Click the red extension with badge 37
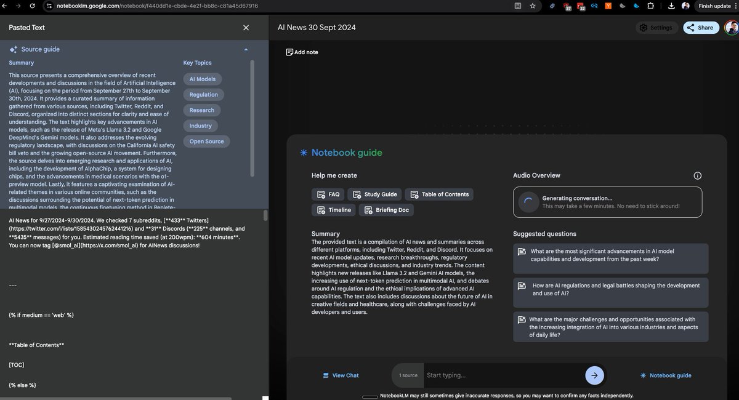 (x=567, y=6)
